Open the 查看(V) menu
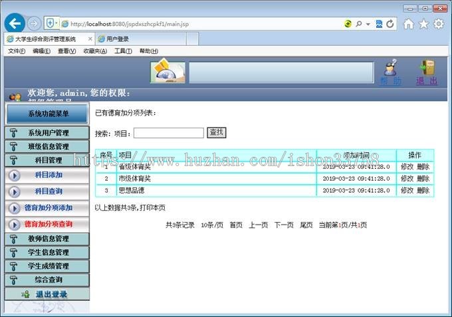Image resolution: width=452 pixels, height=317 pixels. point(67,51)
